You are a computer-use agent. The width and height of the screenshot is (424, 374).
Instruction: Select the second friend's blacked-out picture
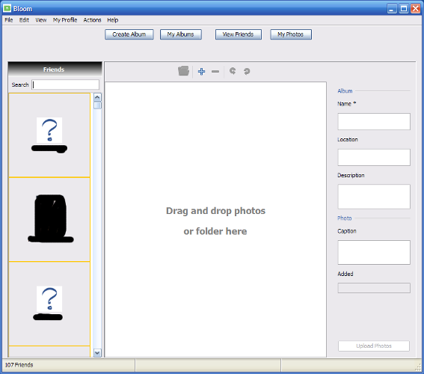click(x=51, y=218)
